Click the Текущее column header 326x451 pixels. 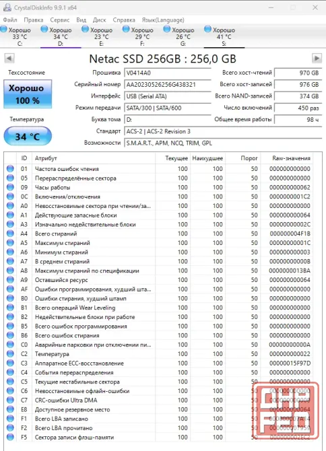(x=172, y=158)
